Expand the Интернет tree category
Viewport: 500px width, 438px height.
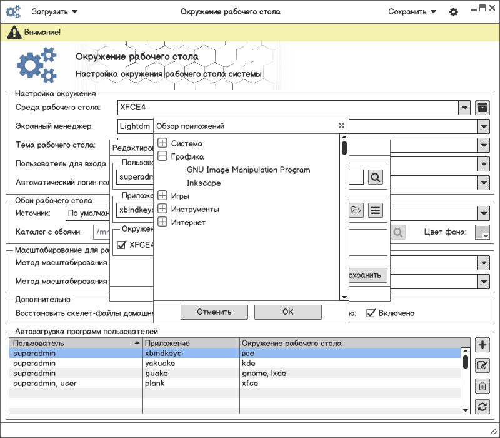[x=162, y=222]
